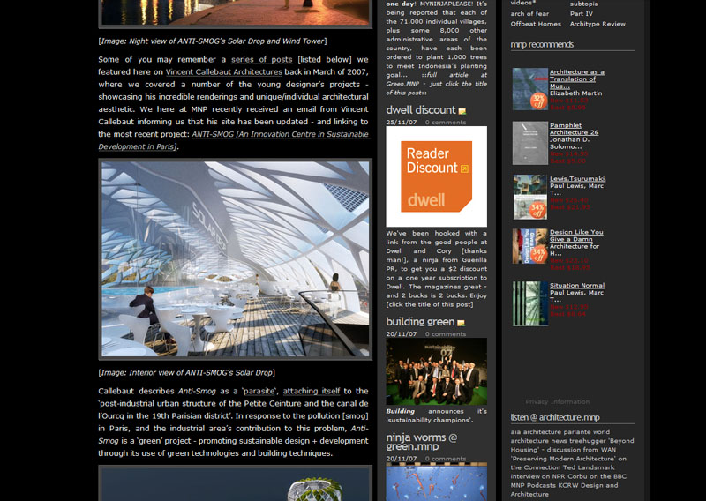This screenshot has height=501, width=706.
Task: Open the building green group photo
Action: pos(436,371)
